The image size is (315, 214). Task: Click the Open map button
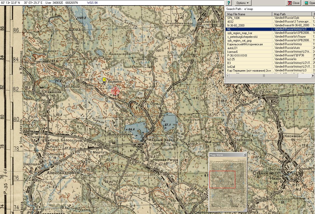(309, 3)
